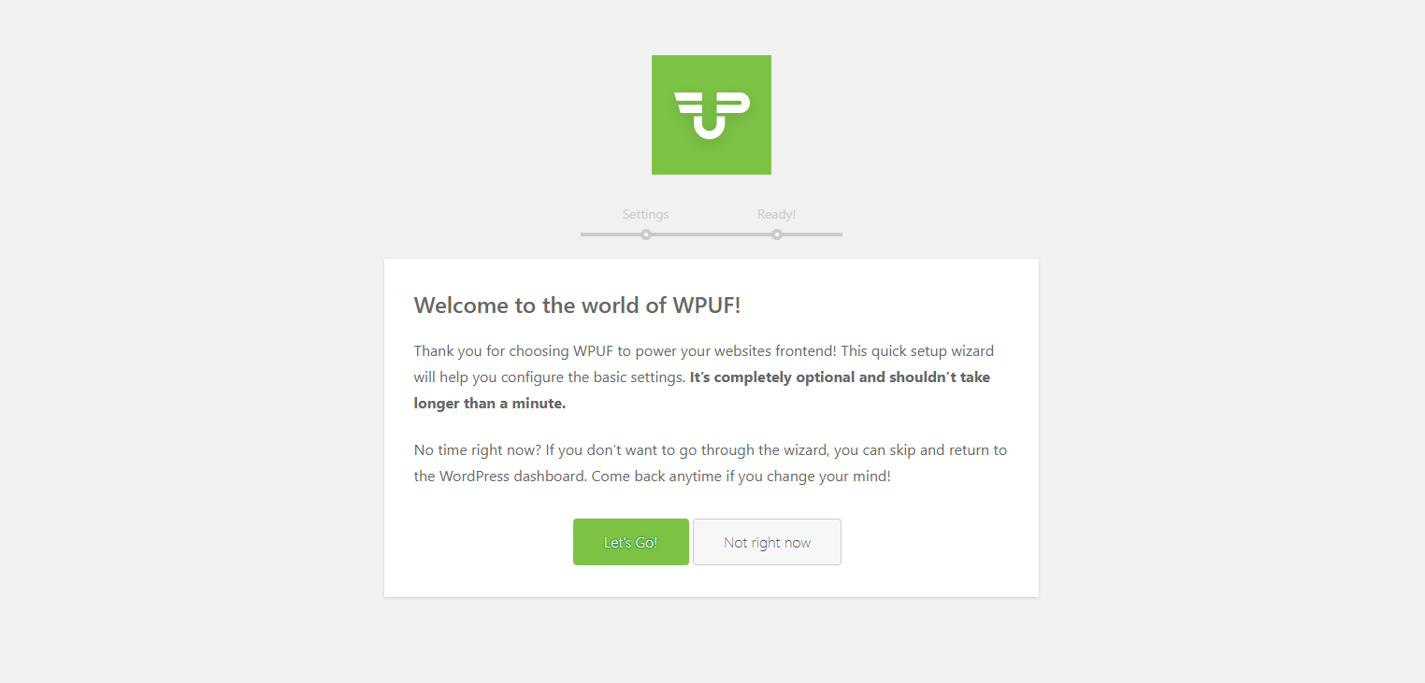The height and width of the screenshot is (683, 1425).
Task: Click the Welcome to the world of WPUF! heading
Action: (x=577, y=306)
